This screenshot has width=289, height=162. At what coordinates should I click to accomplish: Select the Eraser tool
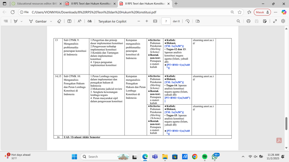59,21
